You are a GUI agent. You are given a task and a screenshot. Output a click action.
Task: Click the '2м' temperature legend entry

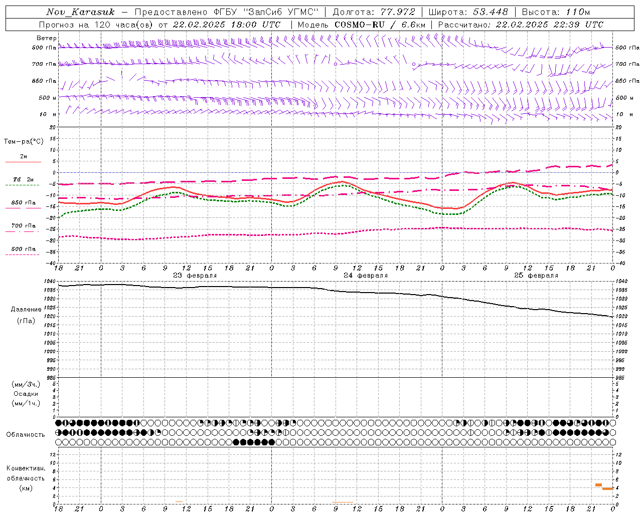(24, 156)
